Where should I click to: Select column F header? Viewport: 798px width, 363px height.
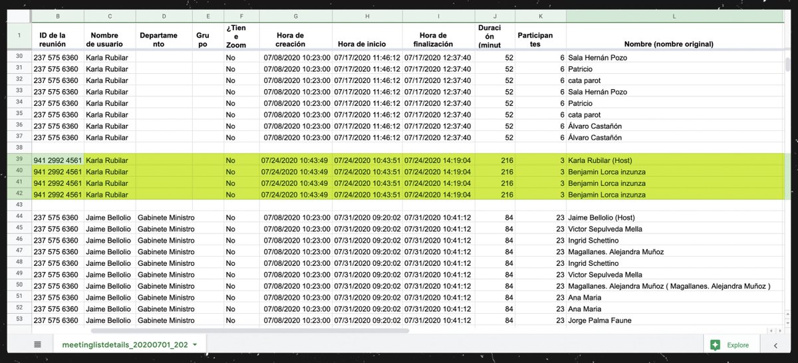242,15
